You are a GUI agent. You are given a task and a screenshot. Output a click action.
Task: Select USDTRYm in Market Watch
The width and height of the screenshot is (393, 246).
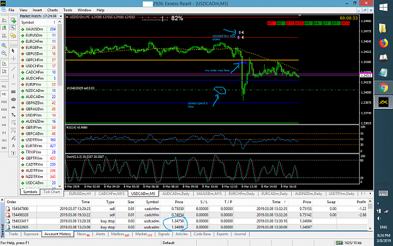(38, 140)
